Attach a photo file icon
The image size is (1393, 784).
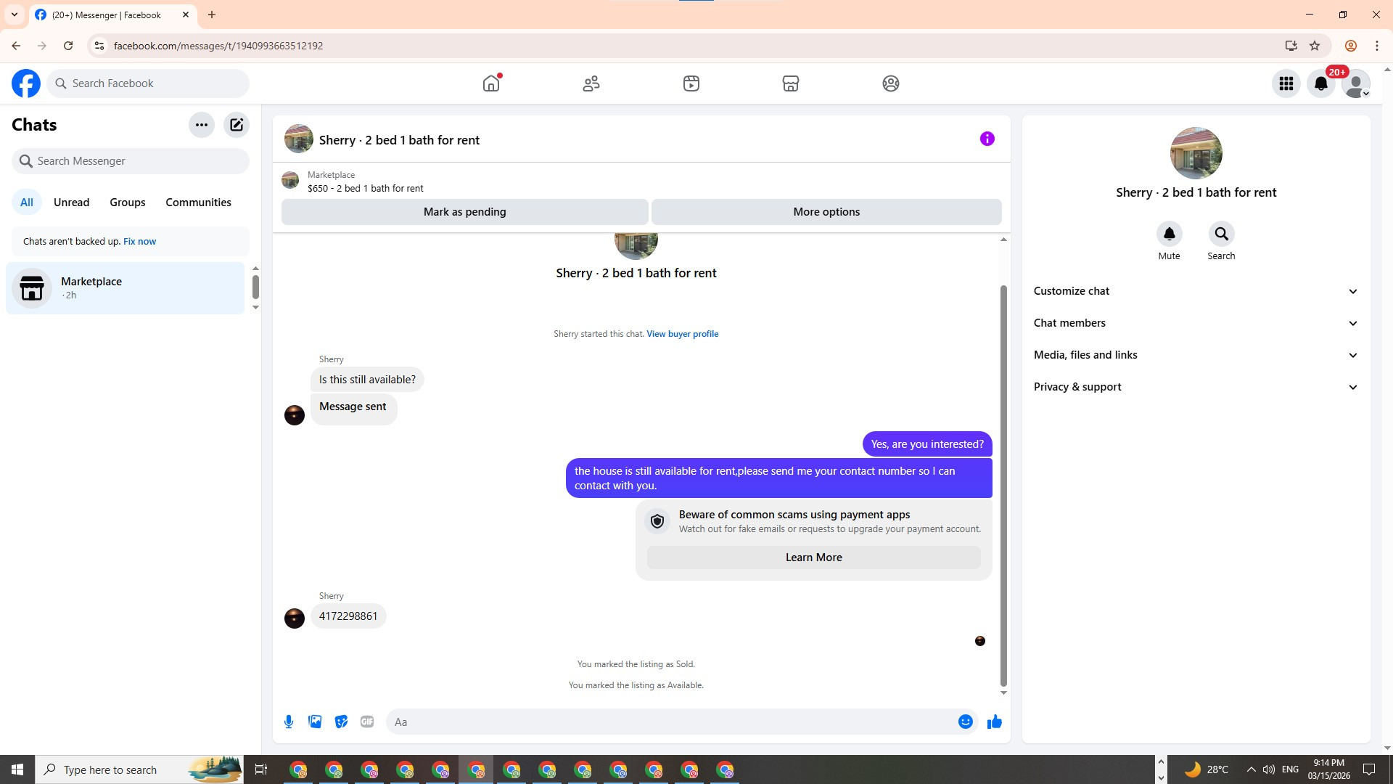pos(315,722)
